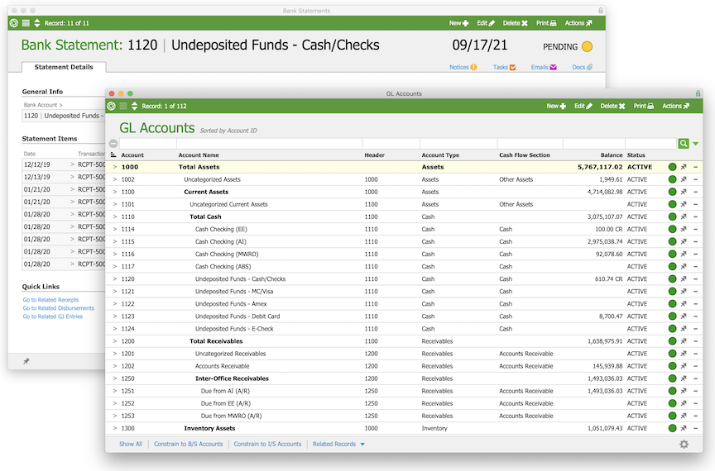
Task: Expand the row arrow for account 1110
Action: coord(115,216)
